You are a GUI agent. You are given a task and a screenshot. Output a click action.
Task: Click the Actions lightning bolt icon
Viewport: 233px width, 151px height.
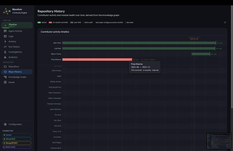tap(5, 41)
